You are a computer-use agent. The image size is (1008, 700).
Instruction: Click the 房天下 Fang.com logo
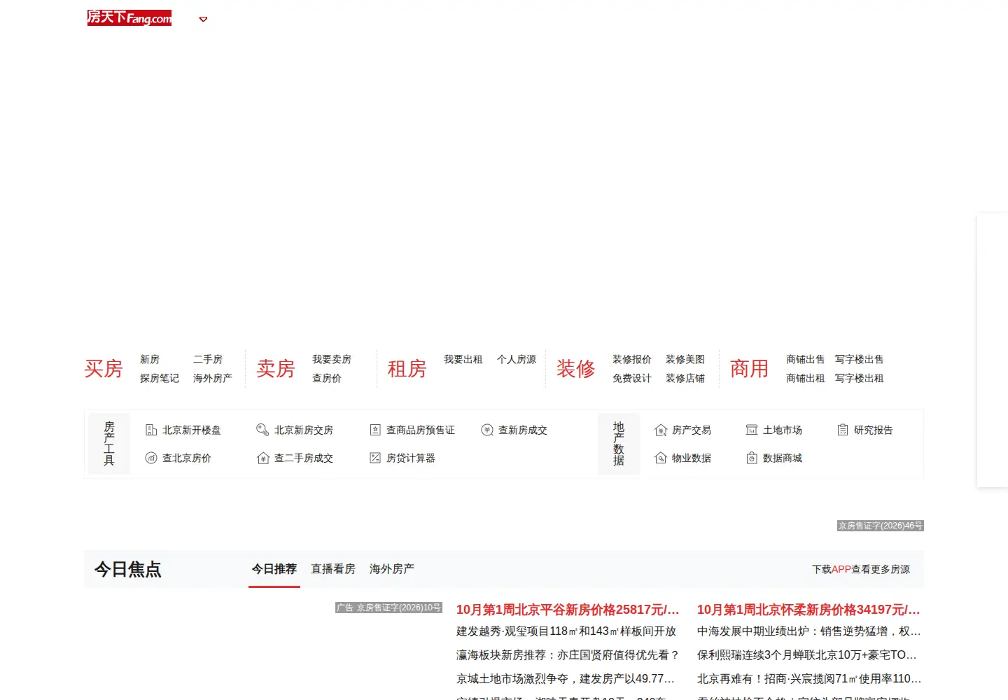click(129, 17)
